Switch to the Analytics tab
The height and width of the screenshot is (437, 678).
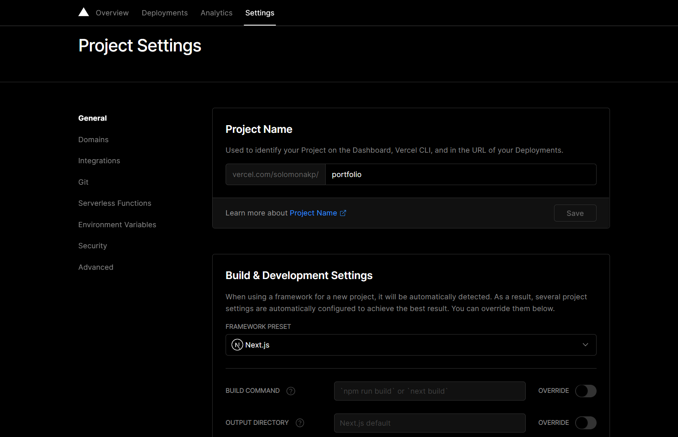click(x=216, y=13)
